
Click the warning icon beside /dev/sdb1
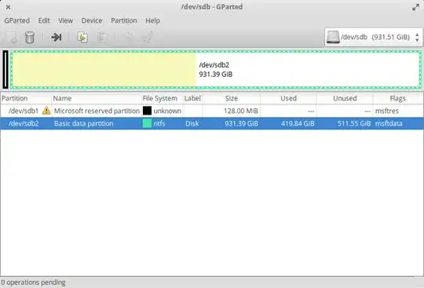pos(46,111)
